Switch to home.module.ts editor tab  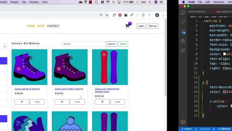click(197, 11)
